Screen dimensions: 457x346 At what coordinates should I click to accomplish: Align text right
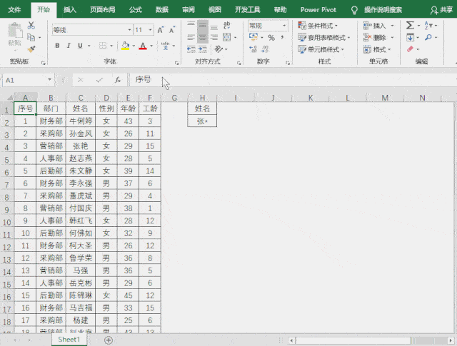tap(214, 37)
